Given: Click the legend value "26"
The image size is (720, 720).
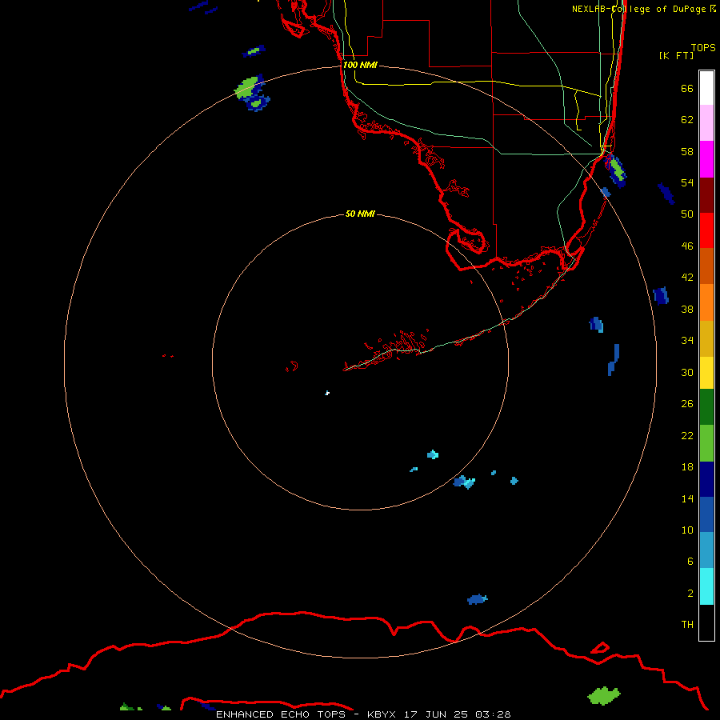Looking at the screenshot, I should point(687,404).
